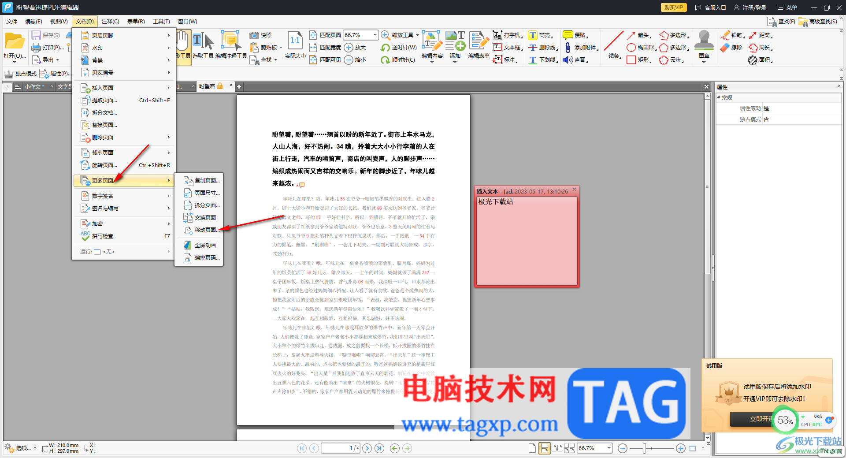Open the status bar zoom 66.7% dropdown
The width and height of the screenshot is (846, 458).
click(609, 448)
